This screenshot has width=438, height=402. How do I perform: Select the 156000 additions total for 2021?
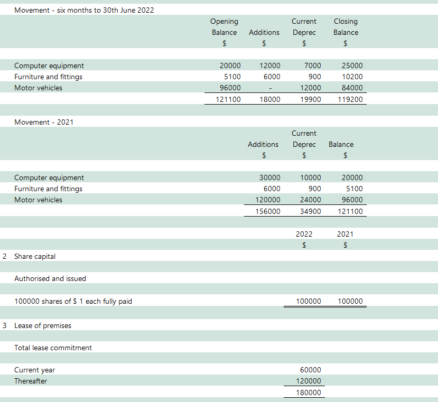click(267, 211)
